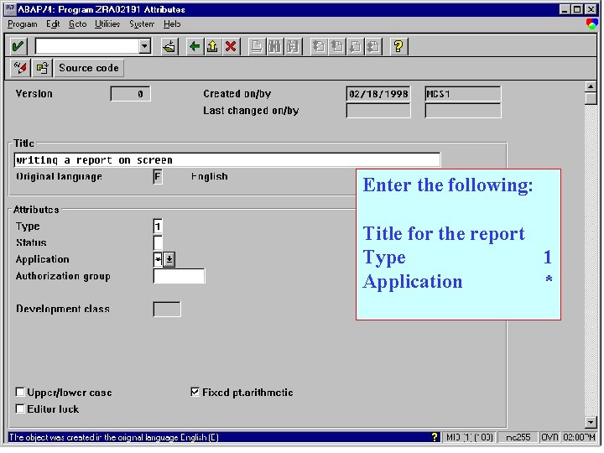The width and height of the screenshot is (604, 453).
Task: Click the green Back arrow icon
Action: tap(195, 47)
